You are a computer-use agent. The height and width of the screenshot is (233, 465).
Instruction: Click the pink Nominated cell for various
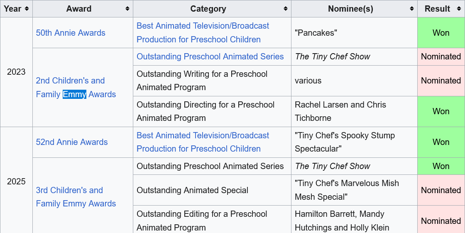(441, 81)
